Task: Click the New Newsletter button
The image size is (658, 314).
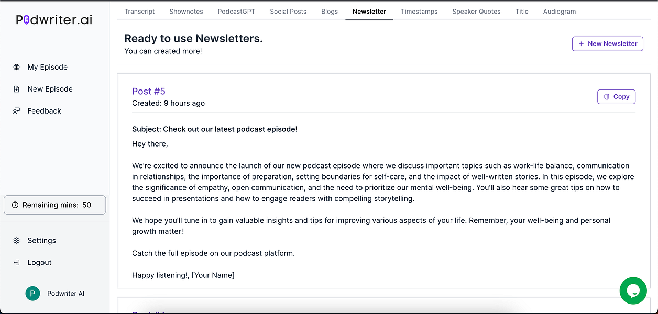Action: click(x=607, y=43)
